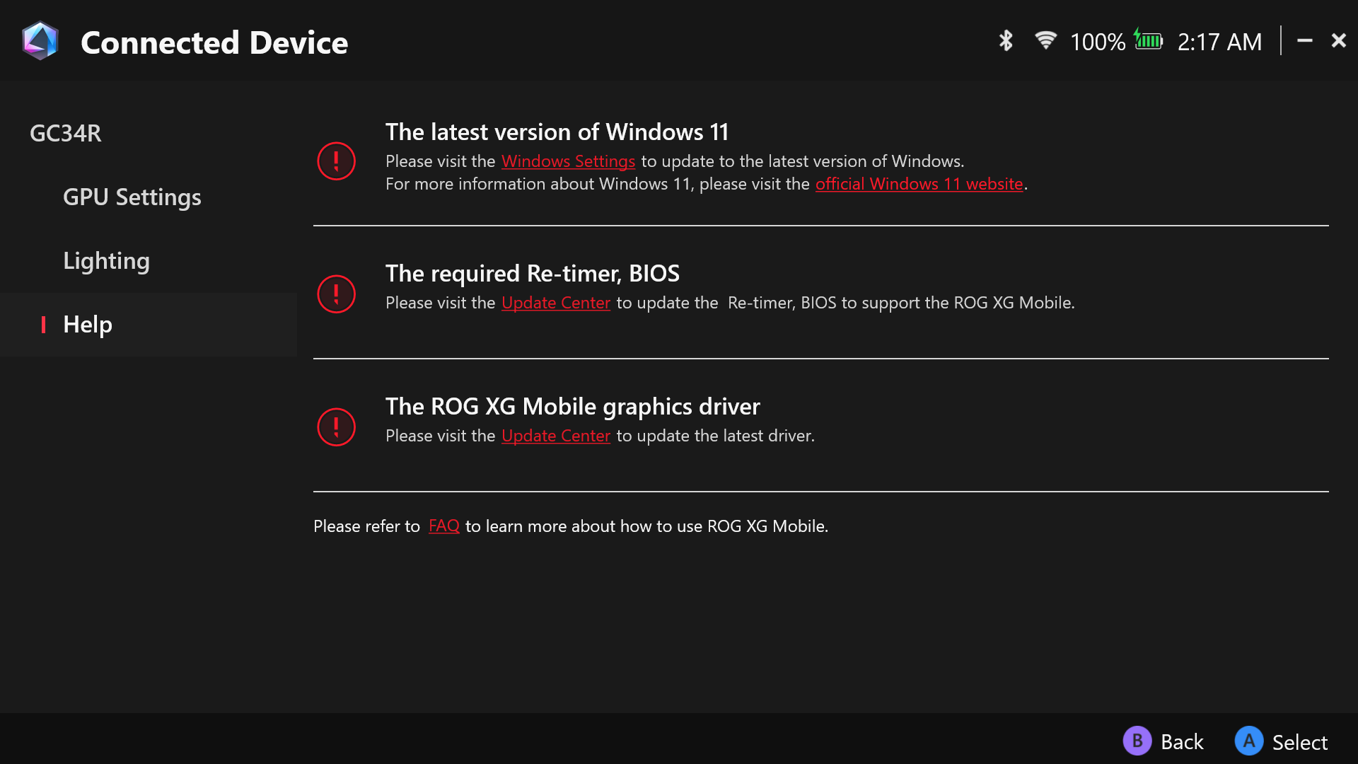This screenshot has width=1358, height=764.
Task: Open the FAQ link
Action: (x=444, y=526)
